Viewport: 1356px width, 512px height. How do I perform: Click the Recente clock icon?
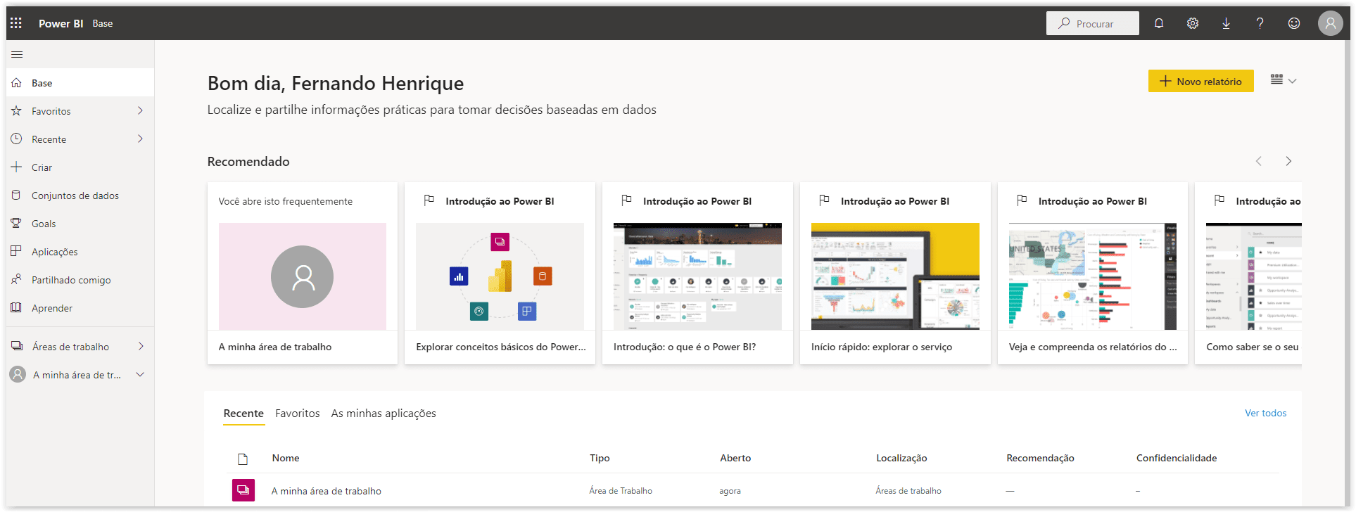click(17, 139)
